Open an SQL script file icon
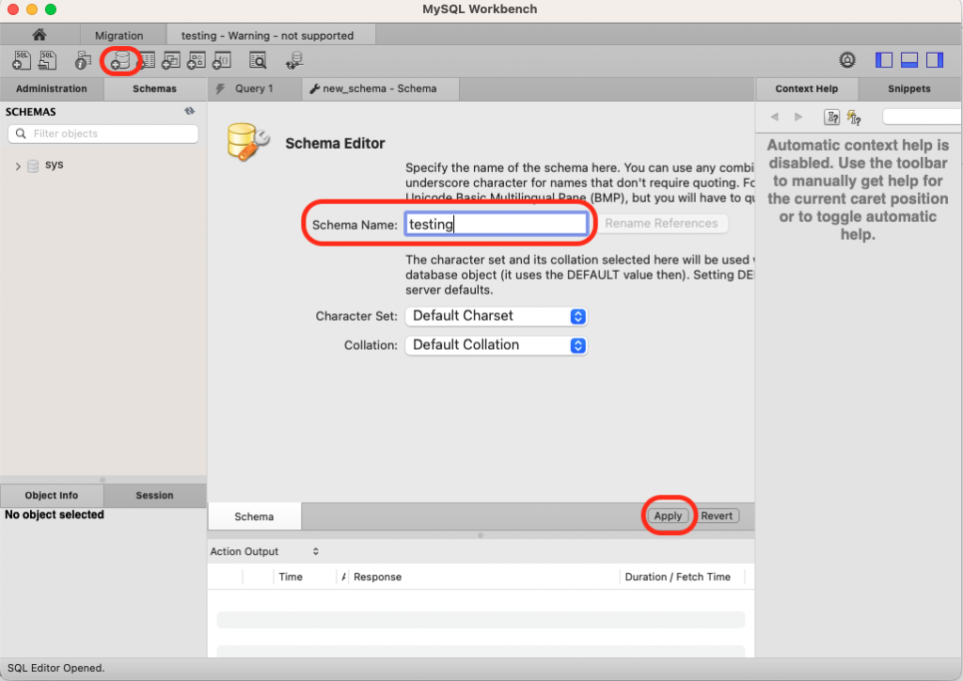The image size is (963, 681). click(47, 60)
